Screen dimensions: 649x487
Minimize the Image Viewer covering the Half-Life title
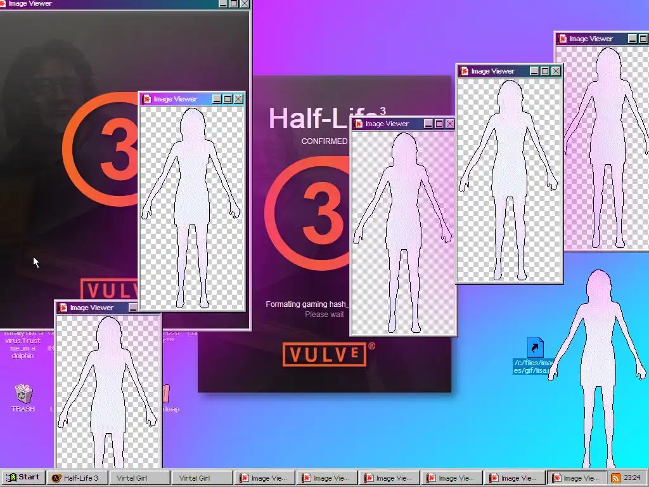[428, 124]
